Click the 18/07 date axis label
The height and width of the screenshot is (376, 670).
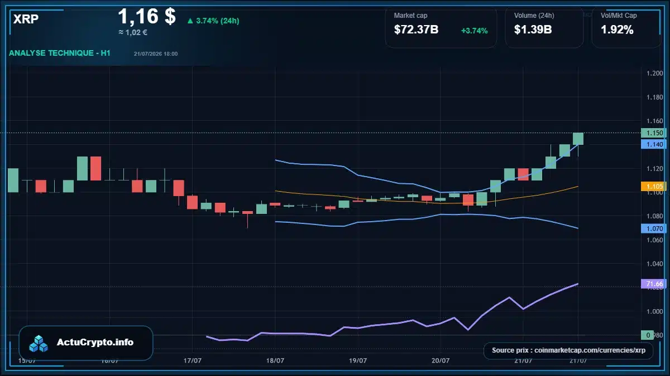click(275, 360)
